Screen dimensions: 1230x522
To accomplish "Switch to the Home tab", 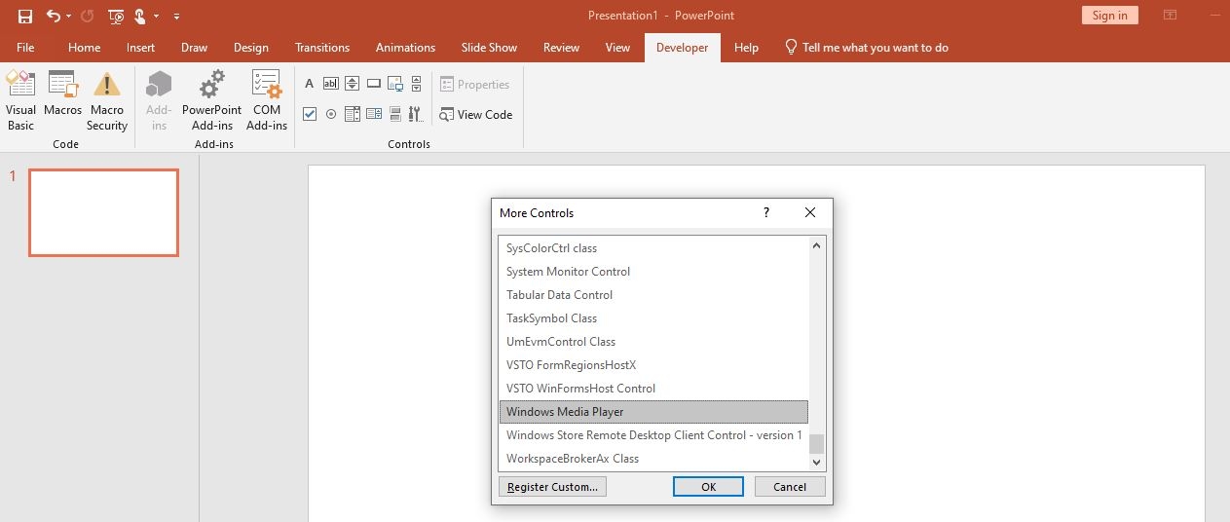I will pyautogui.click(x=85, y=47).
